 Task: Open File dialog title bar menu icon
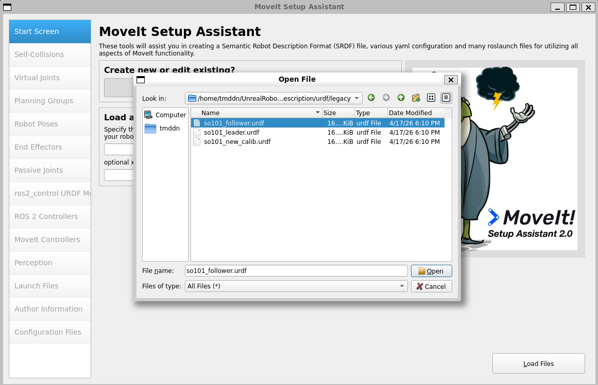click(141, 79)
